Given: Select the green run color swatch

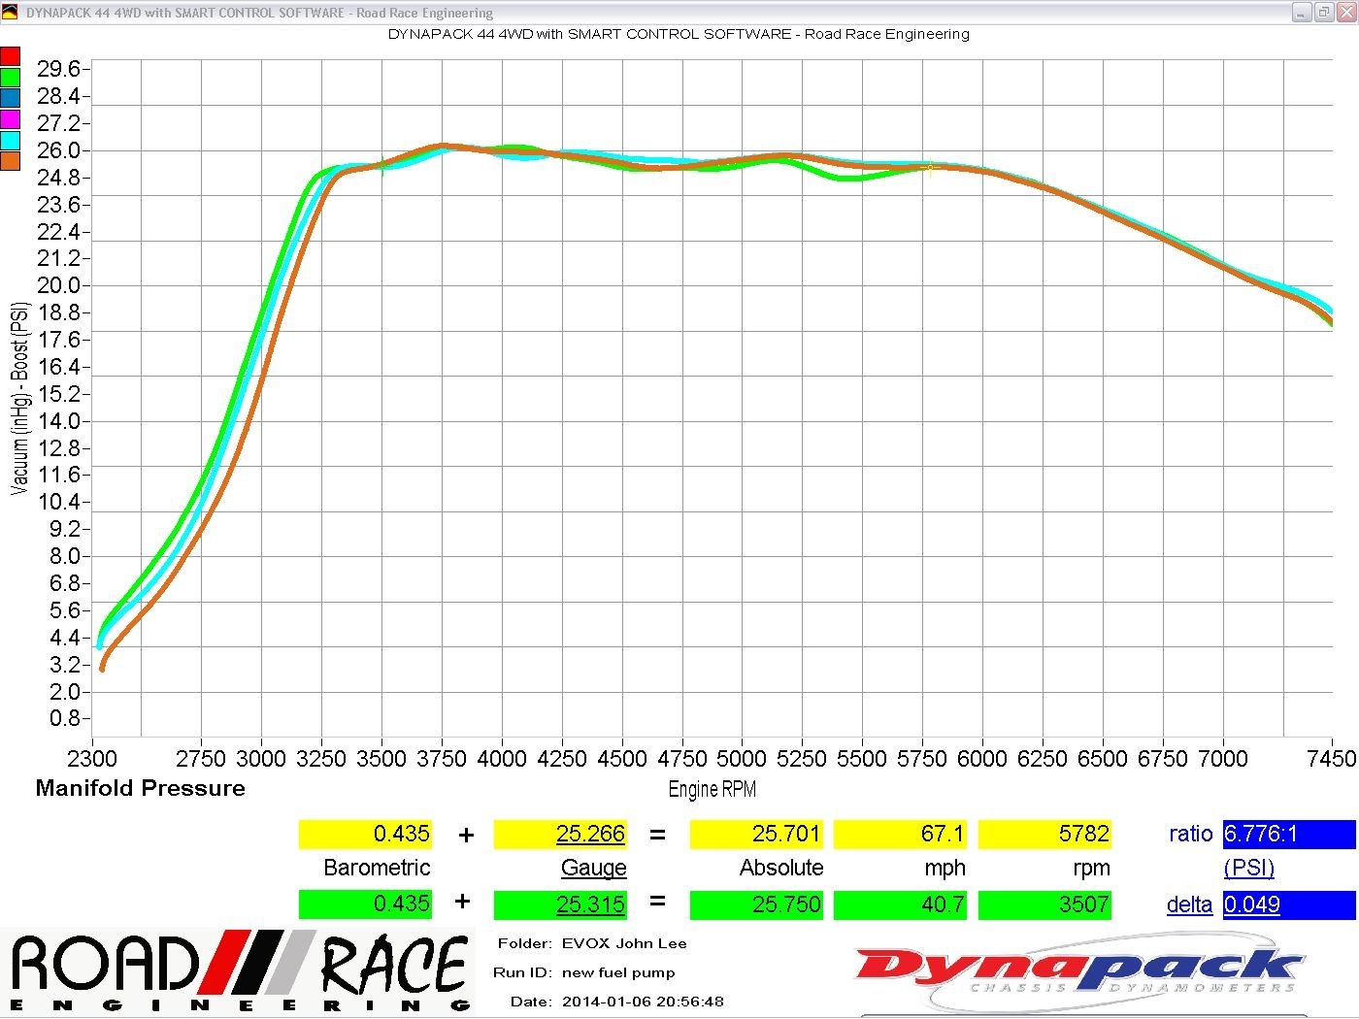Looking at the screenshot, I should 10,78.
